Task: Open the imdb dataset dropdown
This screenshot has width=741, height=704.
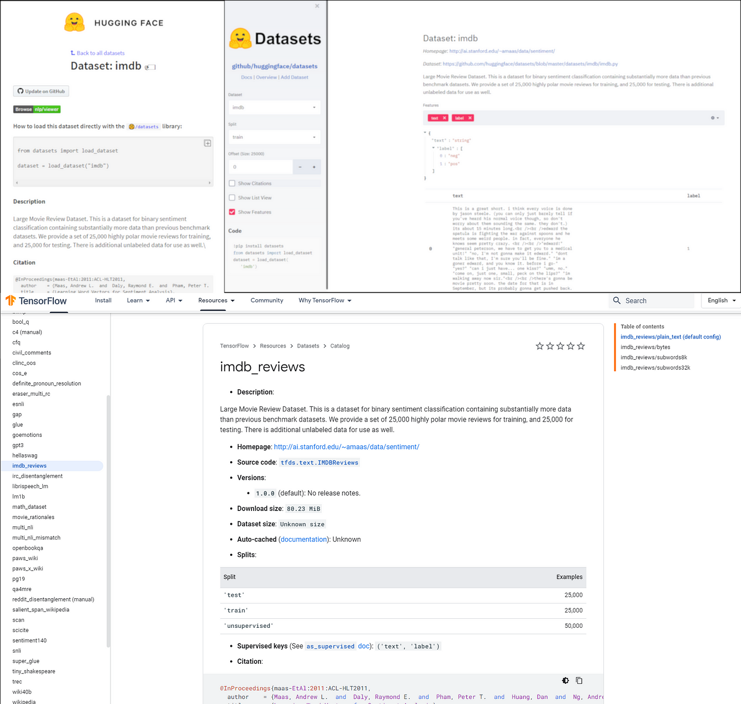Action: (x=274, y=107)
